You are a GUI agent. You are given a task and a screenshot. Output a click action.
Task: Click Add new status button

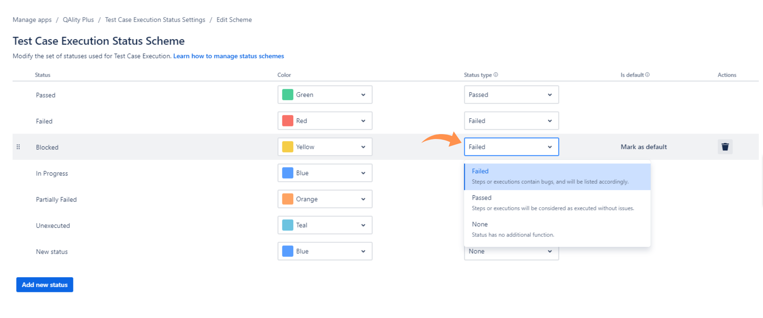(45, 285)
